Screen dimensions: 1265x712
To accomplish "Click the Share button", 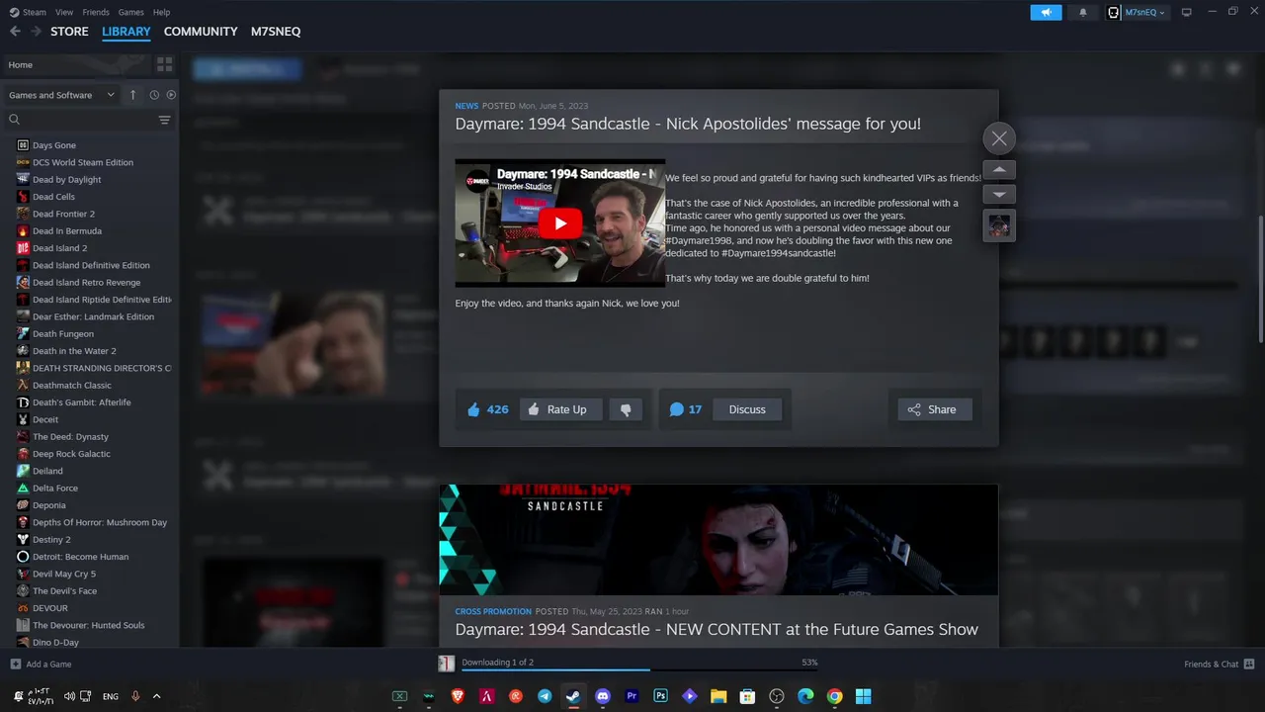I will (x=934, y=409).
